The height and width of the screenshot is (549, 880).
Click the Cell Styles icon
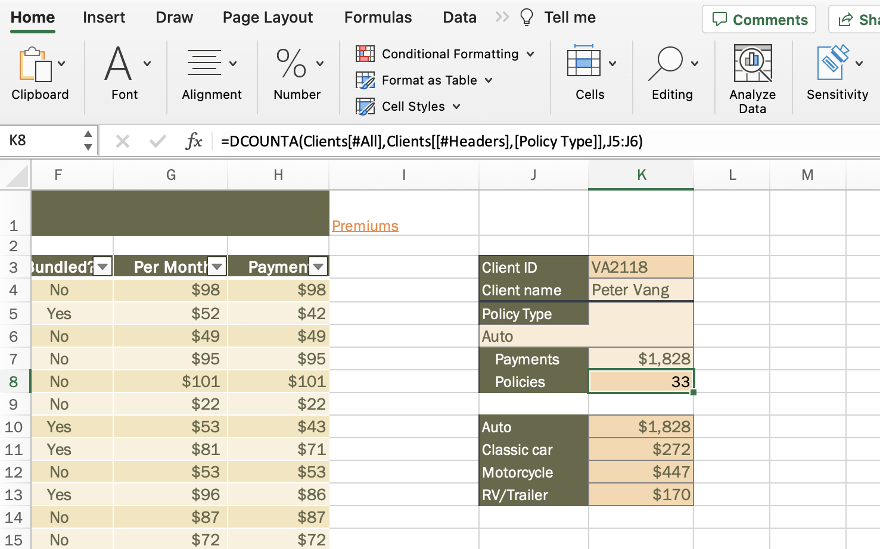point(365,106)
